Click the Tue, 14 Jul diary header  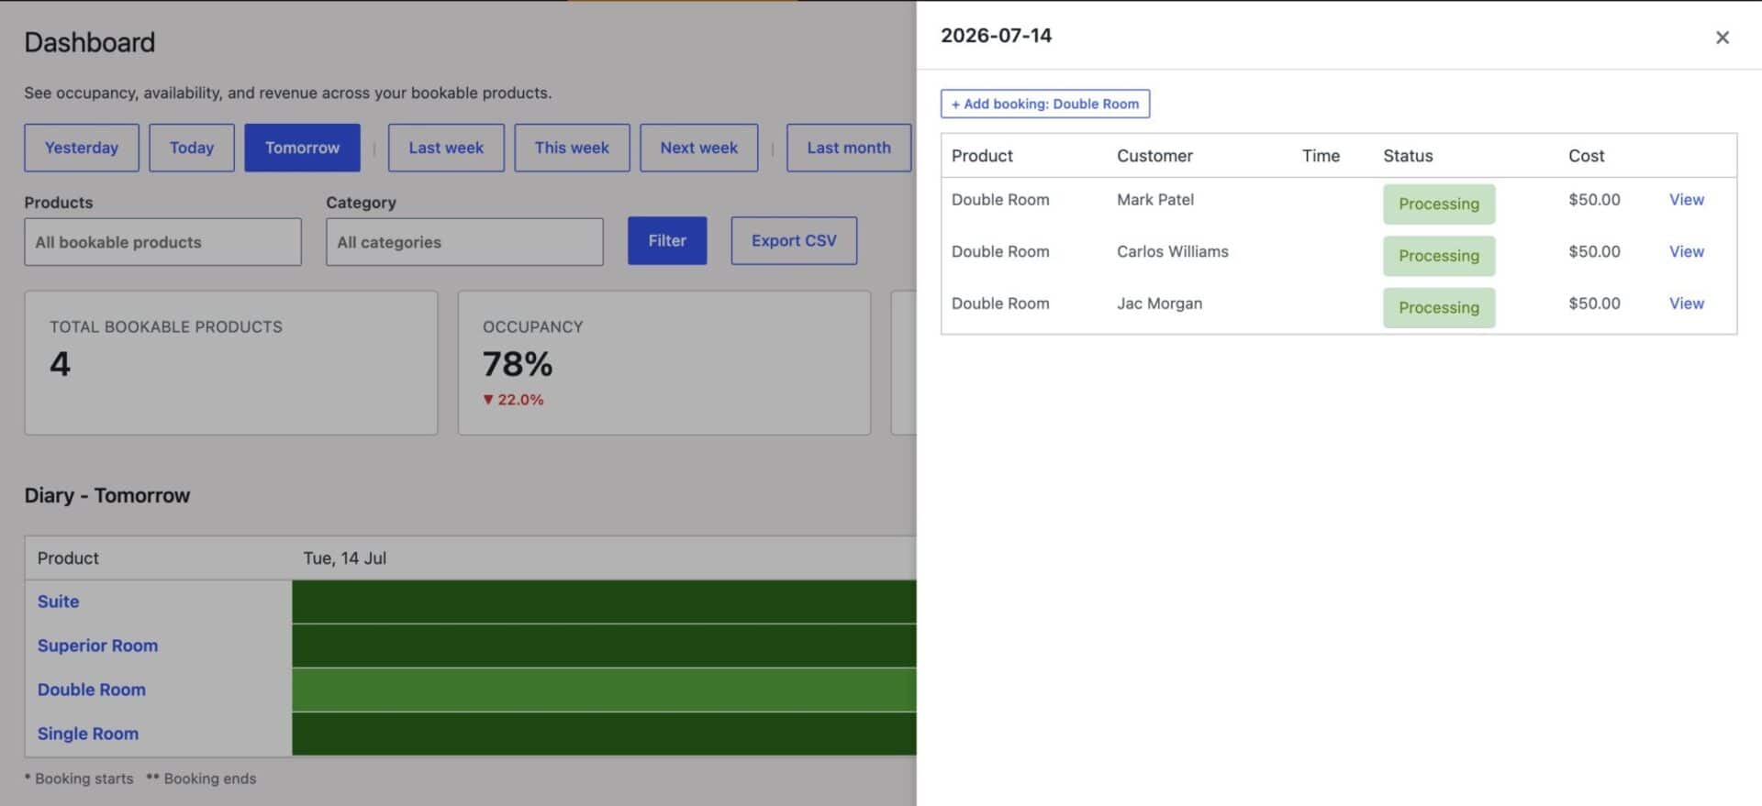click(x=344, y=558)
